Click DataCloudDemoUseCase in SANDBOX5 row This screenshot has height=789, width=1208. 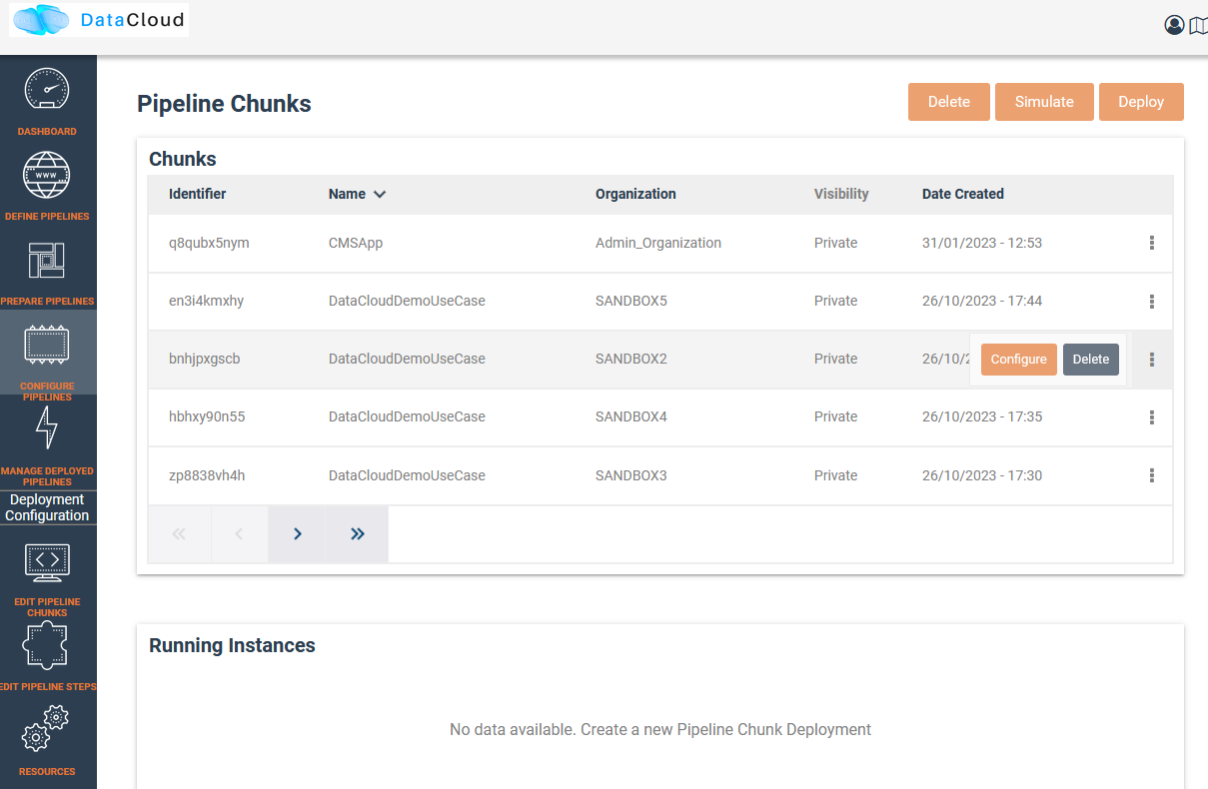(407, 301)
